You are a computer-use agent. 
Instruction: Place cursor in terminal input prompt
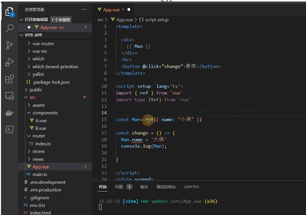click(100, 207)
